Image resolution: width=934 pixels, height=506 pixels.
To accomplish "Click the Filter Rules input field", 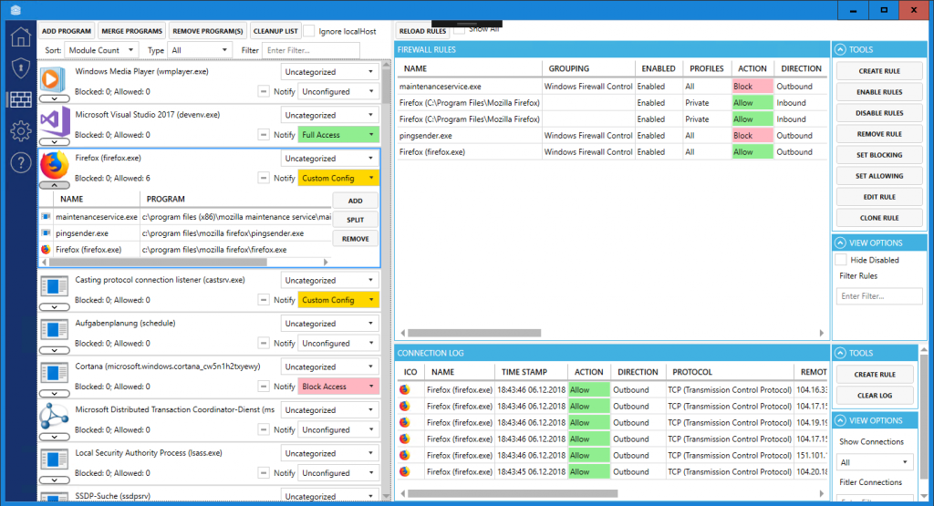I will tap(879, 296).
